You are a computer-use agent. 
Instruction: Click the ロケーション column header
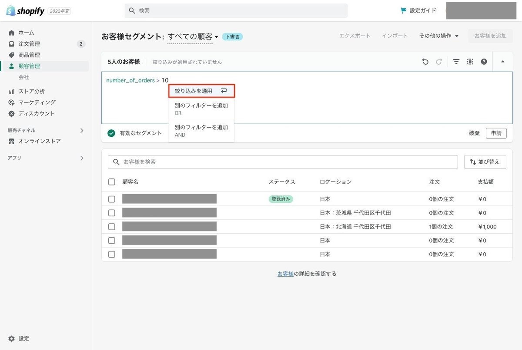point(336,182)
